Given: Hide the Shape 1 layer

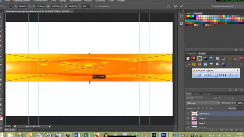Looking at the screenshot, I should [x=188, y=118].
